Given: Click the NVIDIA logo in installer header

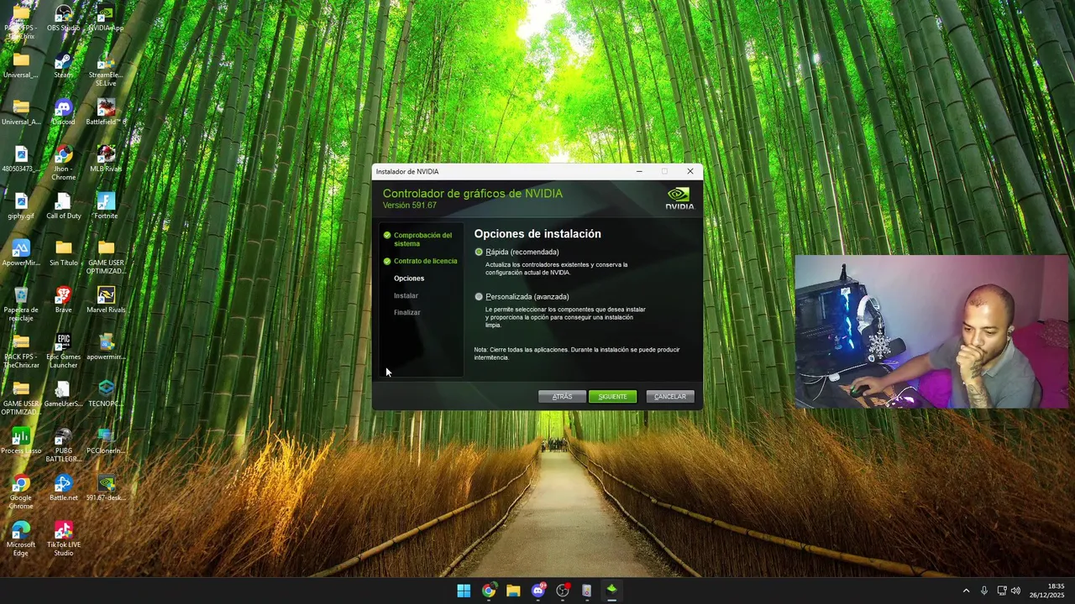Looking at the screenshot, I should 679,198.
